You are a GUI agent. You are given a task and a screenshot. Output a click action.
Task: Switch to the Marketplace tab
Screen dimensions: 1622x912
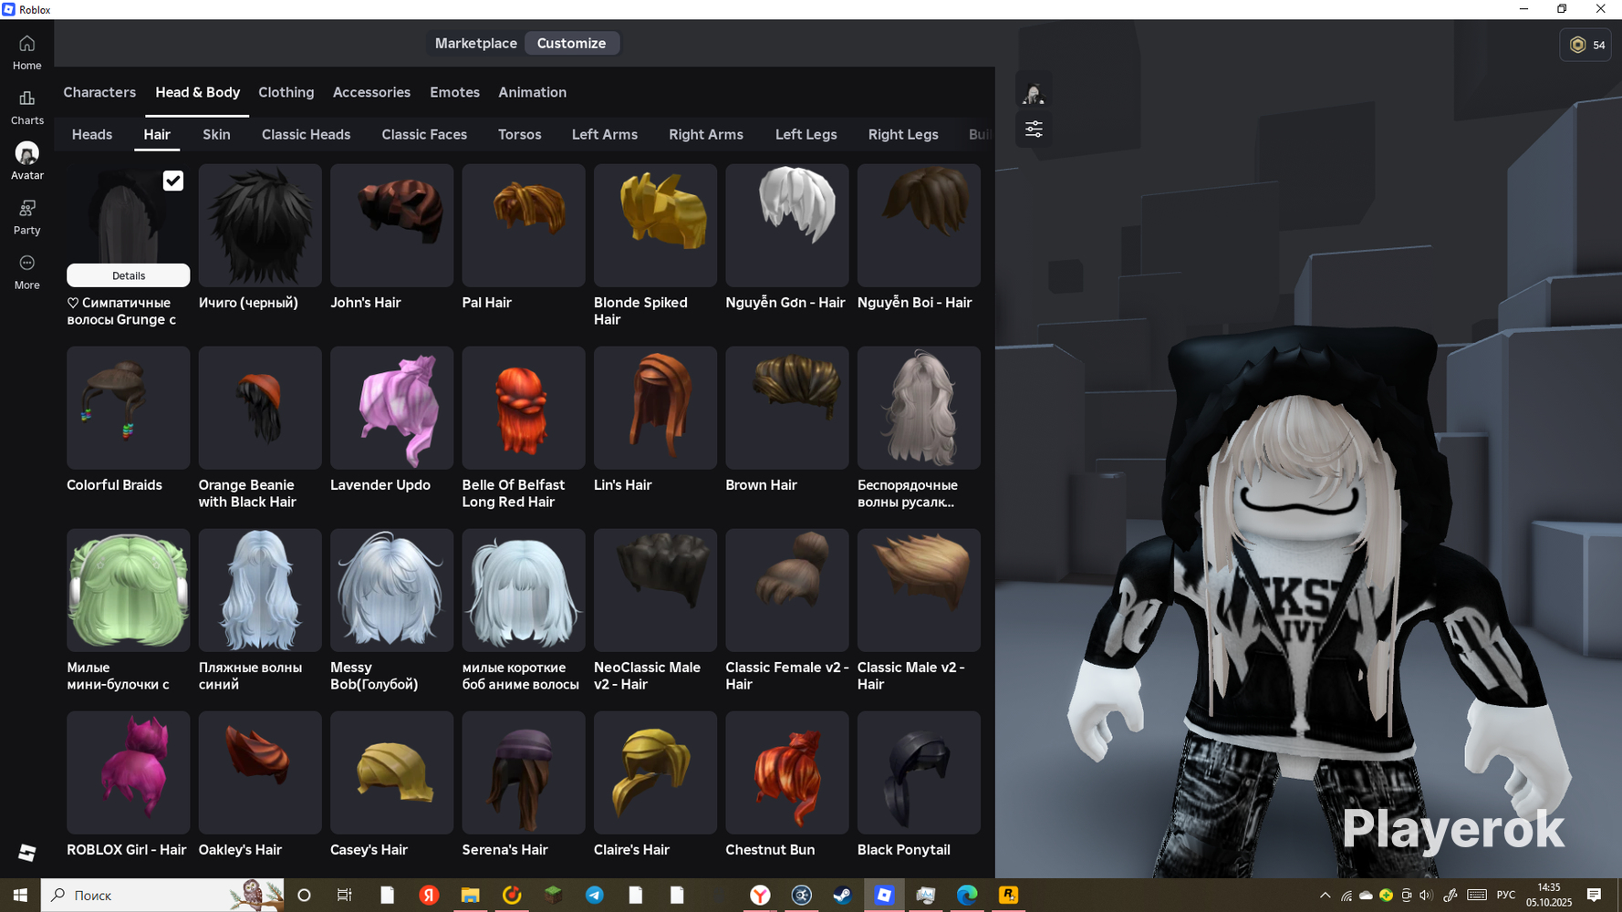tap(476, 44)
